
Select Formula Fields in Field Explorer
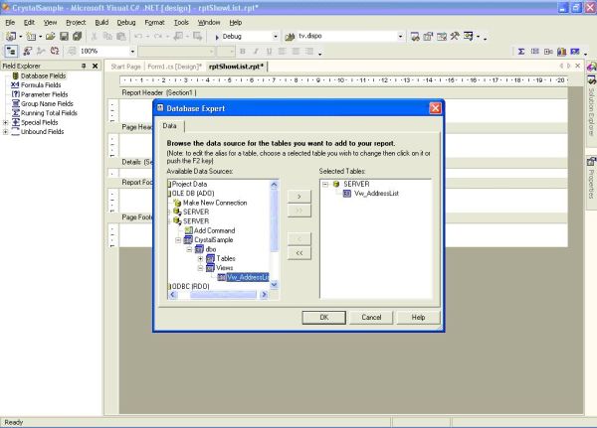tap(41, 85)
